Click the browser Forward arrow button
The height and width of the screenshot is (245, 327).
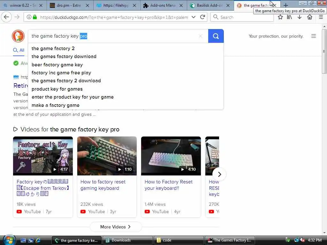17,17
